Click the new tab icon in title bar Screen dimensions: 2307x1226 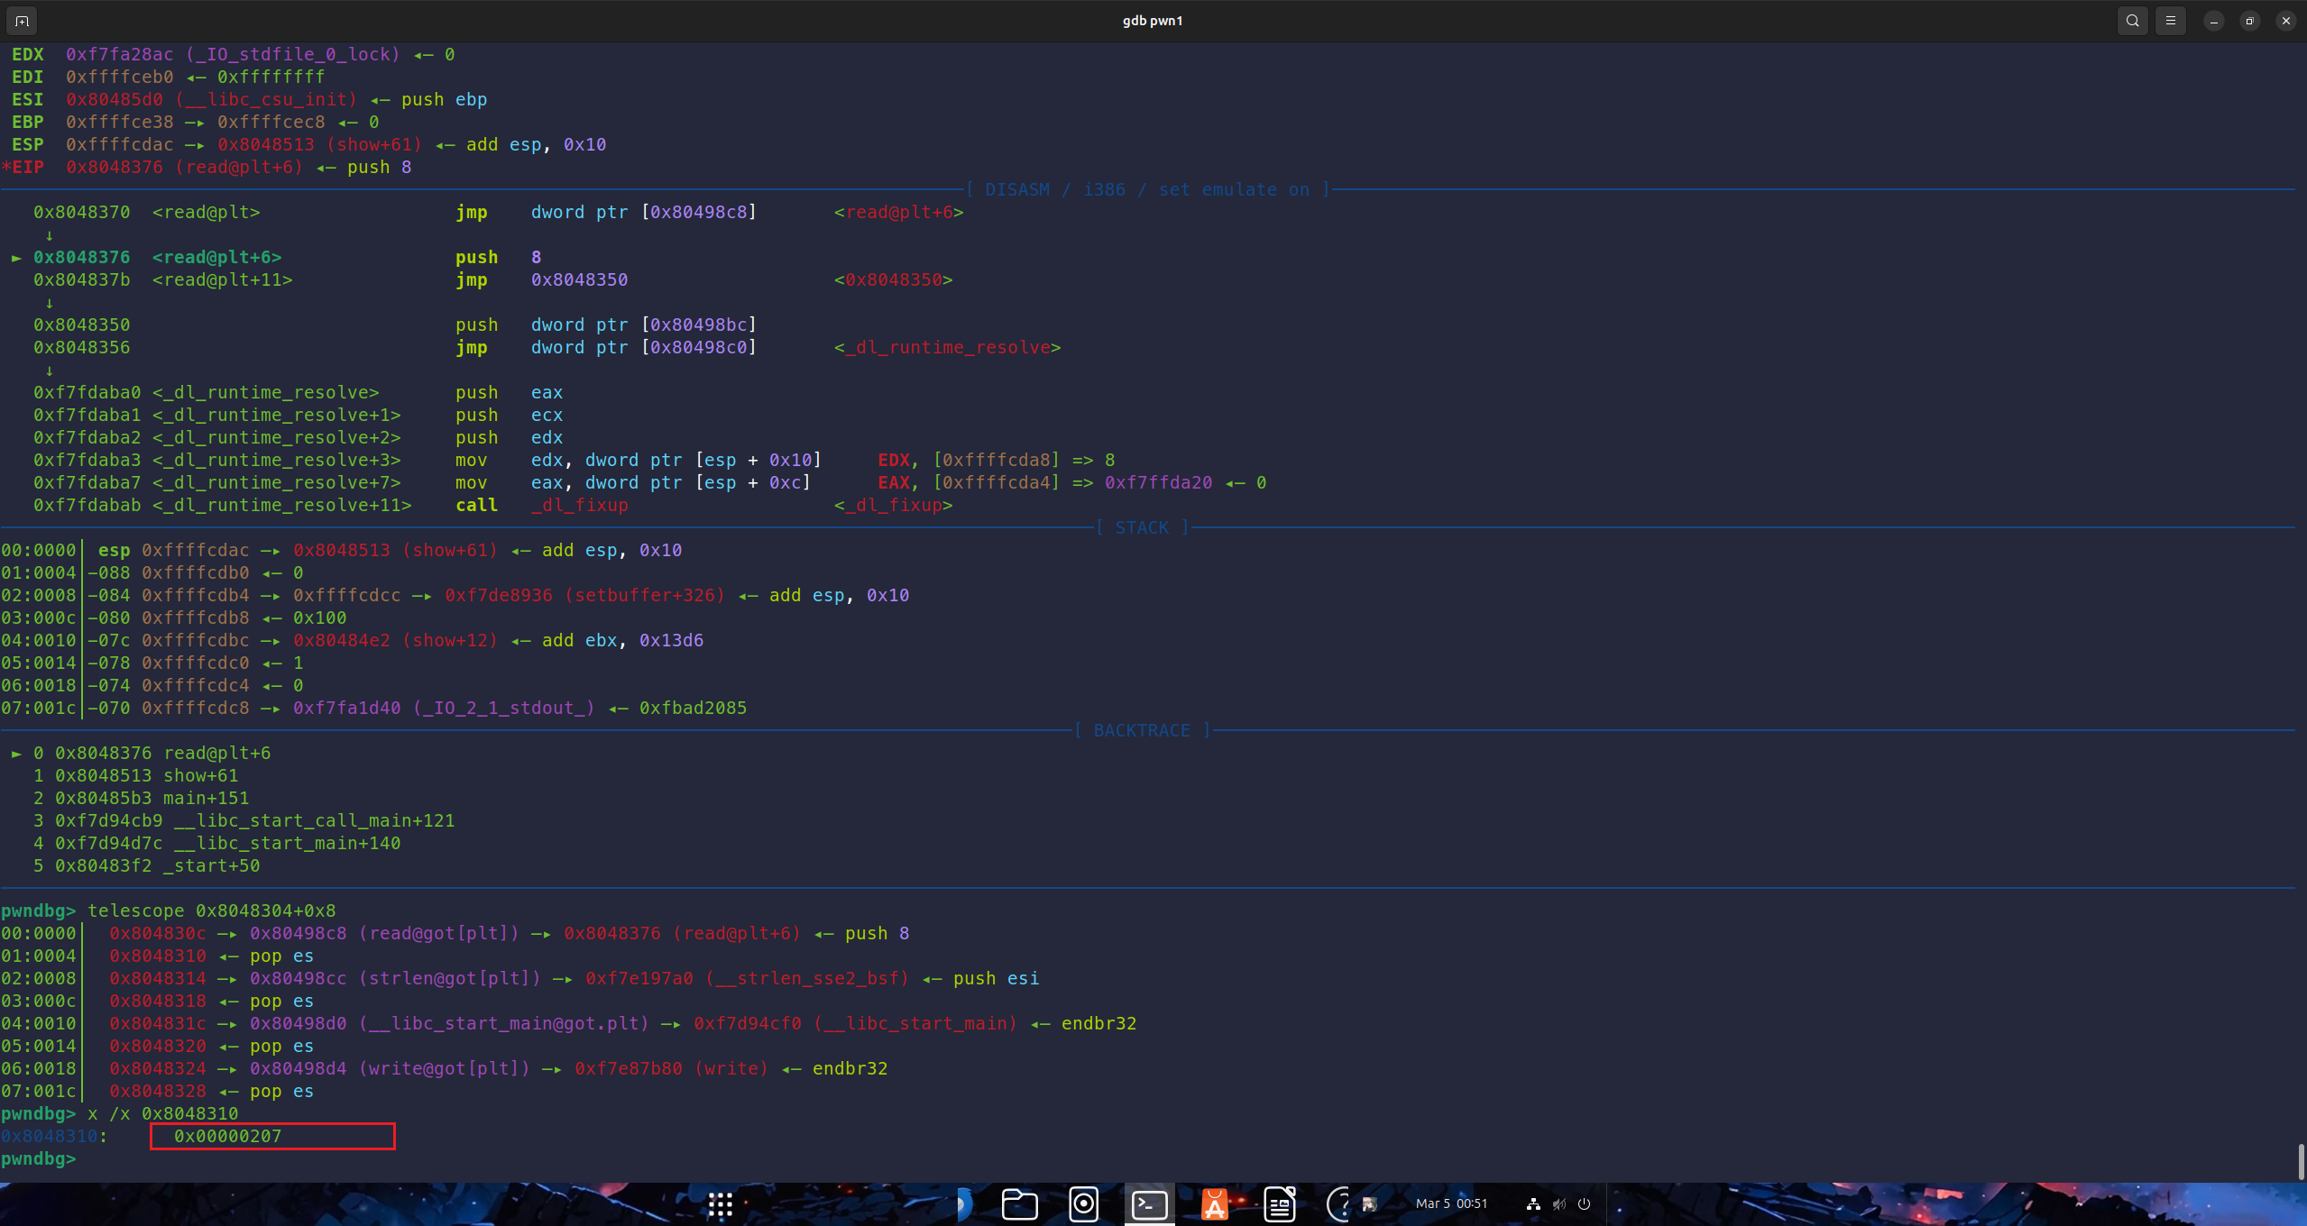tap(22, 20)
